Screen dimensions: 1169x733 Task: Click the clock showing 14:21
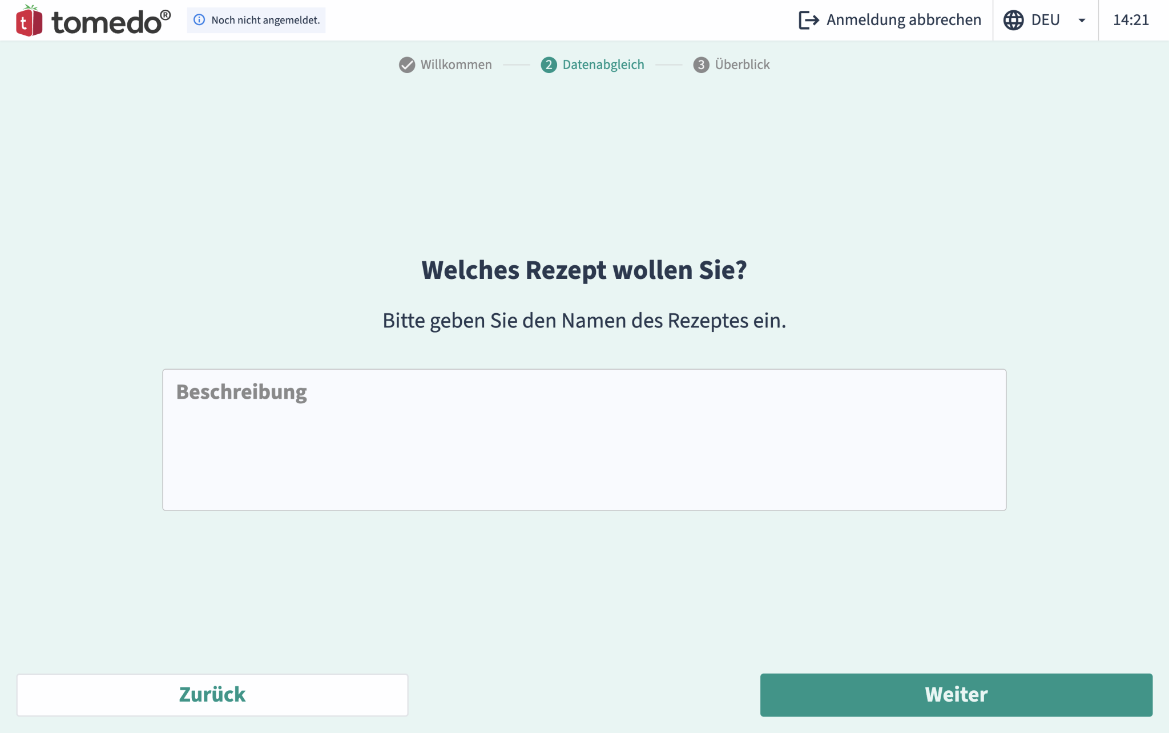(x=1131, y=20)
